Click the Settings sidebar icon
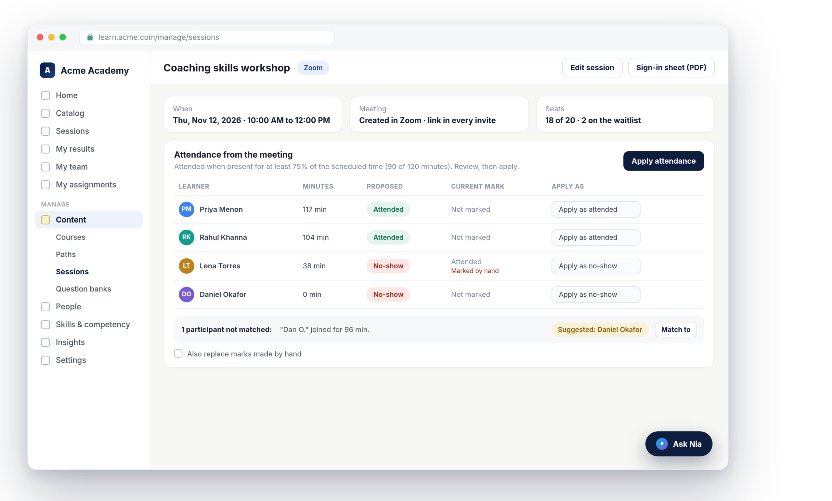This screenshot has height=501, width=832. click(45, 360)
